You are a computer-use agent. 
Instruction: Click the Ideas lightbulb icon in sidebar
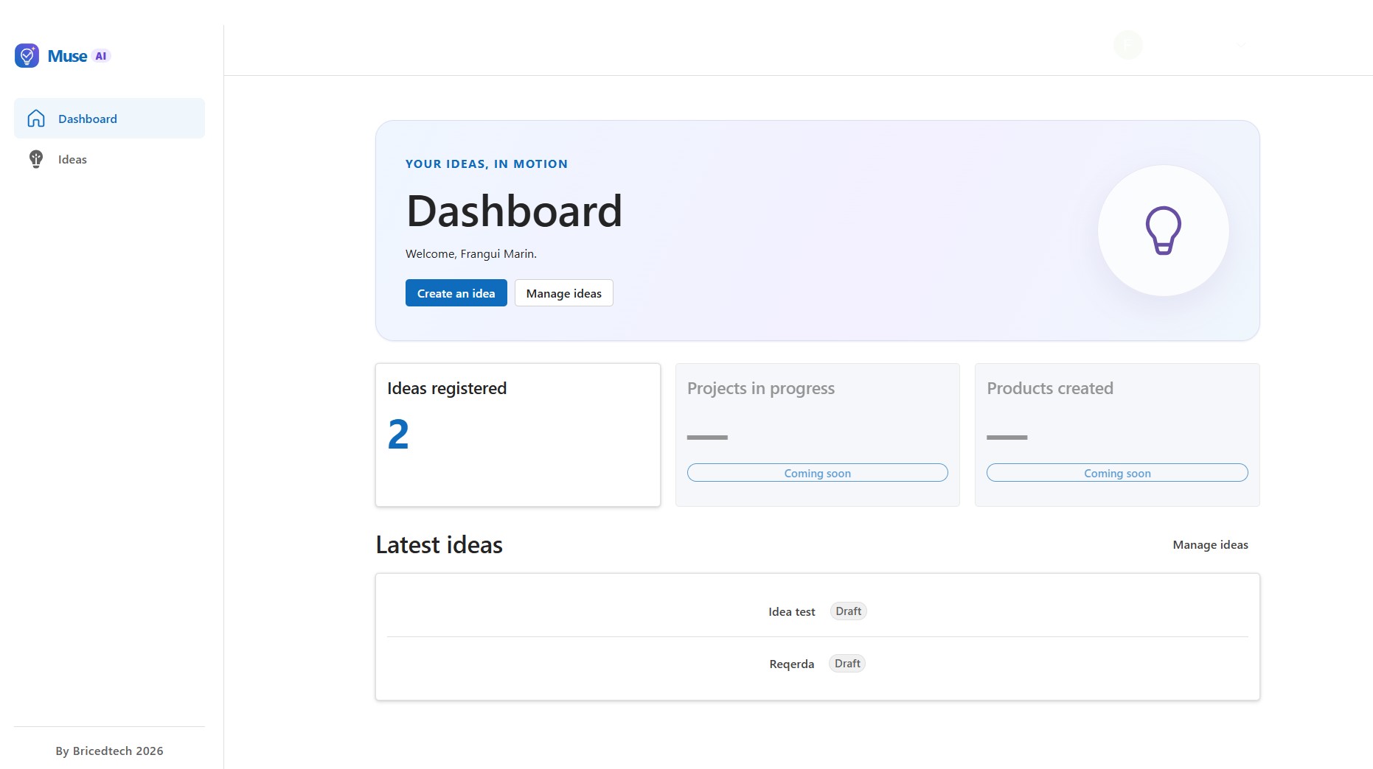point(36,159)
